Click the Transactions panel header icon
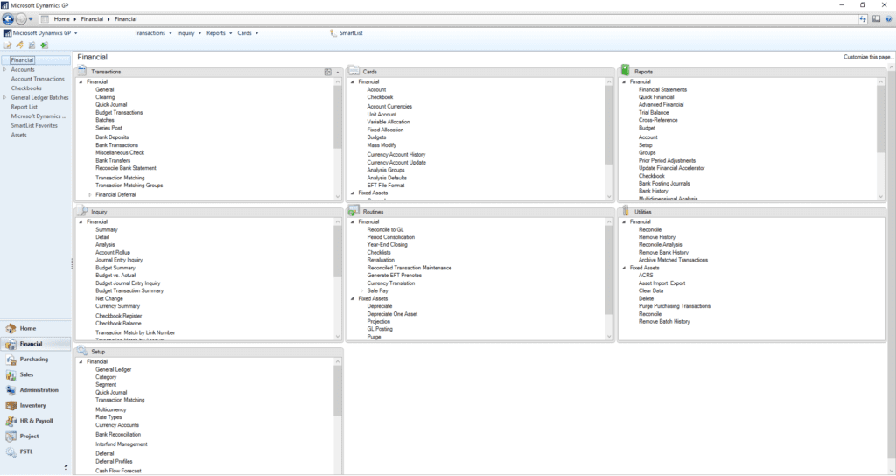 [x=82, y=71]
